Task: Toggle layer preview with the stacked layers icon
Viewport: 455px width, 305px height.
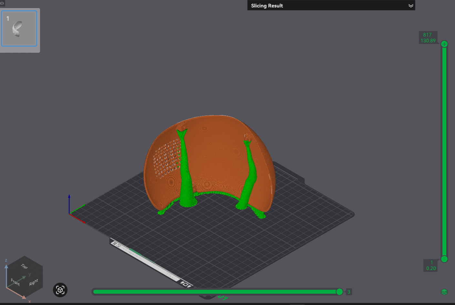Action: 445,291
